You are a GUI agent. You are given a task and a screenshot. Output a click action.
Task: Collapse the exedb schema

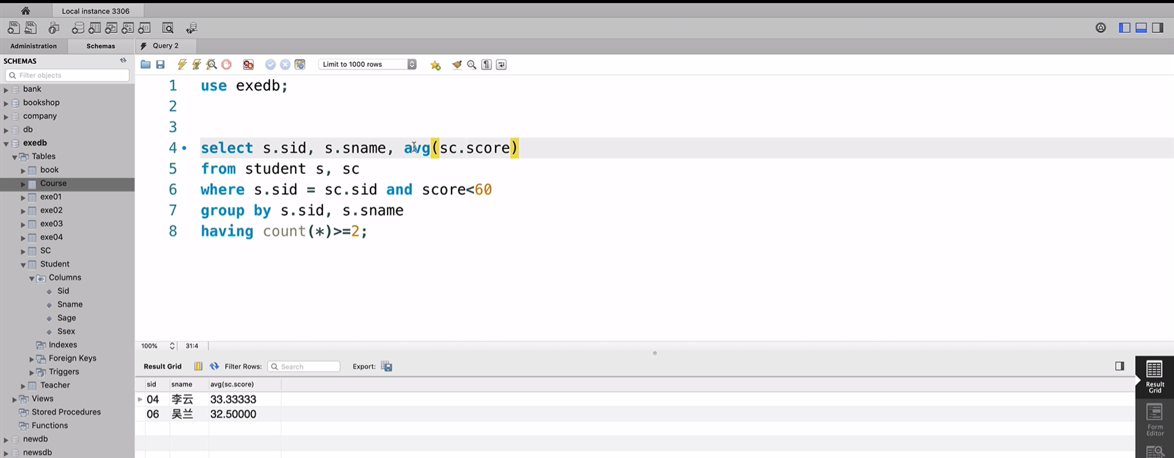[x=6, y=144]
